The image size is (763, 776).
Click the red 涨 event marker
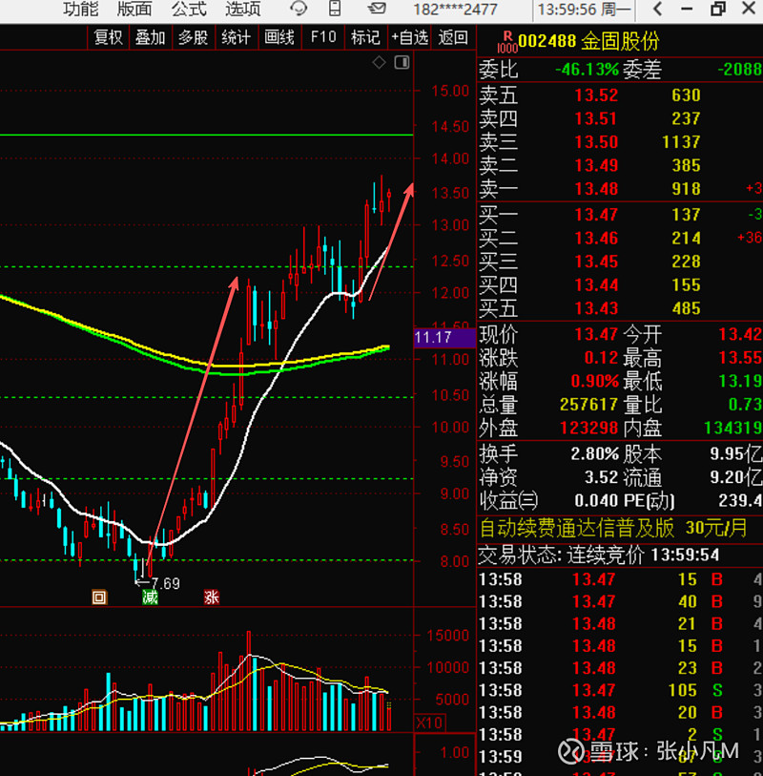pyautogui.click(x=211, y=598)
